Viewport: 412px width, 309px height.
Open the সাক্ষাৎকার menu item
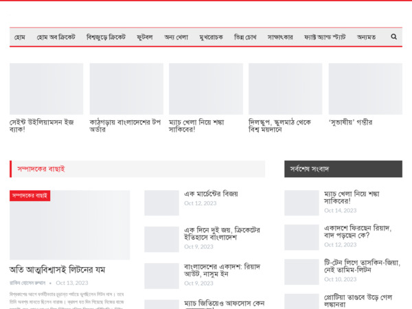tap(280, 37)
